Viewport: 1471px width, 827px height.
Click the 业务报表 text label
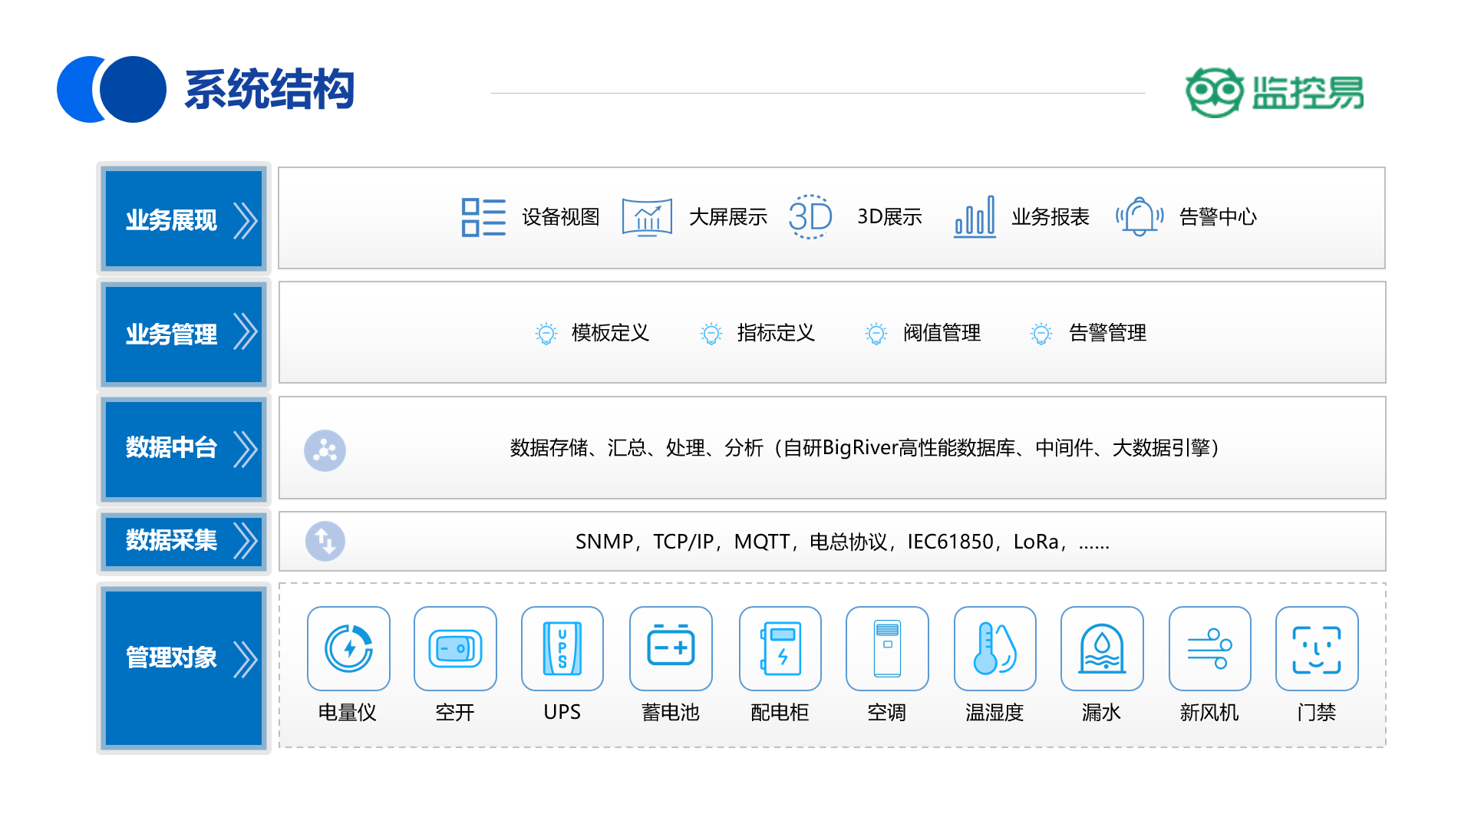[1050, 217]
